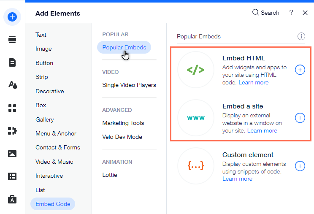Choose Single Video Players subcategory
The height and width of the screenshot is (214, 314).
click(129, 85)
